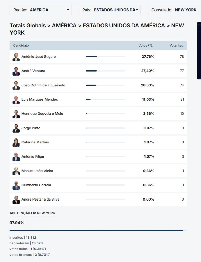Click André Pestana da Silva's photo
201x262 pixels.
16,200
